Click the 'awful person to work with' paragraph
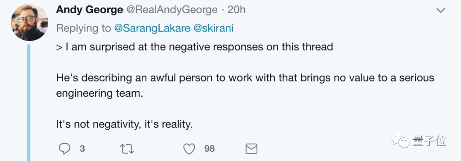Screen dimensions: 461x161 tap(245, 86)
